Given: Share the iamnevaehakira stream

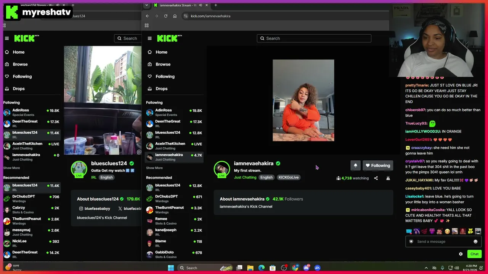Looking at the screenshot, I should tap(376, 178).
